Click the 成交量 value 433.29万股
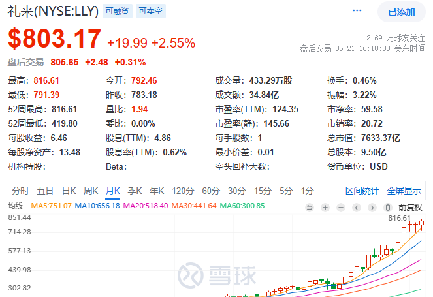The width and height of the screenshot is (433, 297). 270,80
